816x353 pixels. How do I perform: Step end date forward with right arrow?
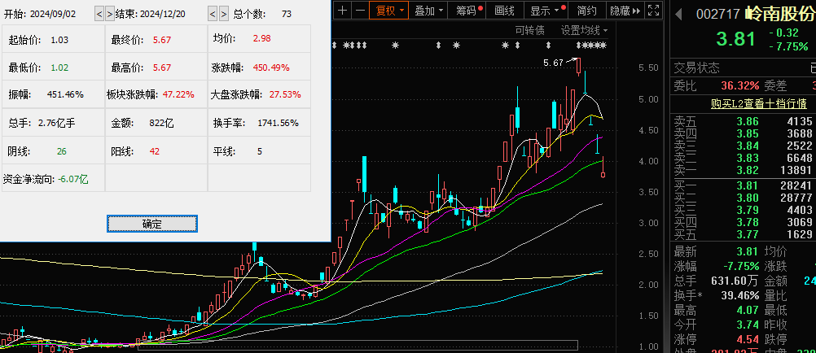pos(223,14)
